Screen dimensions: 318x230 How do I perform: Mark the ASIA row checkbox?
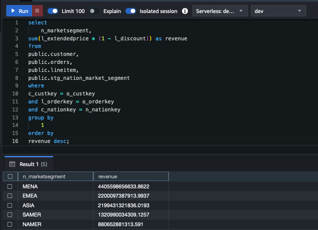[10, 205]
